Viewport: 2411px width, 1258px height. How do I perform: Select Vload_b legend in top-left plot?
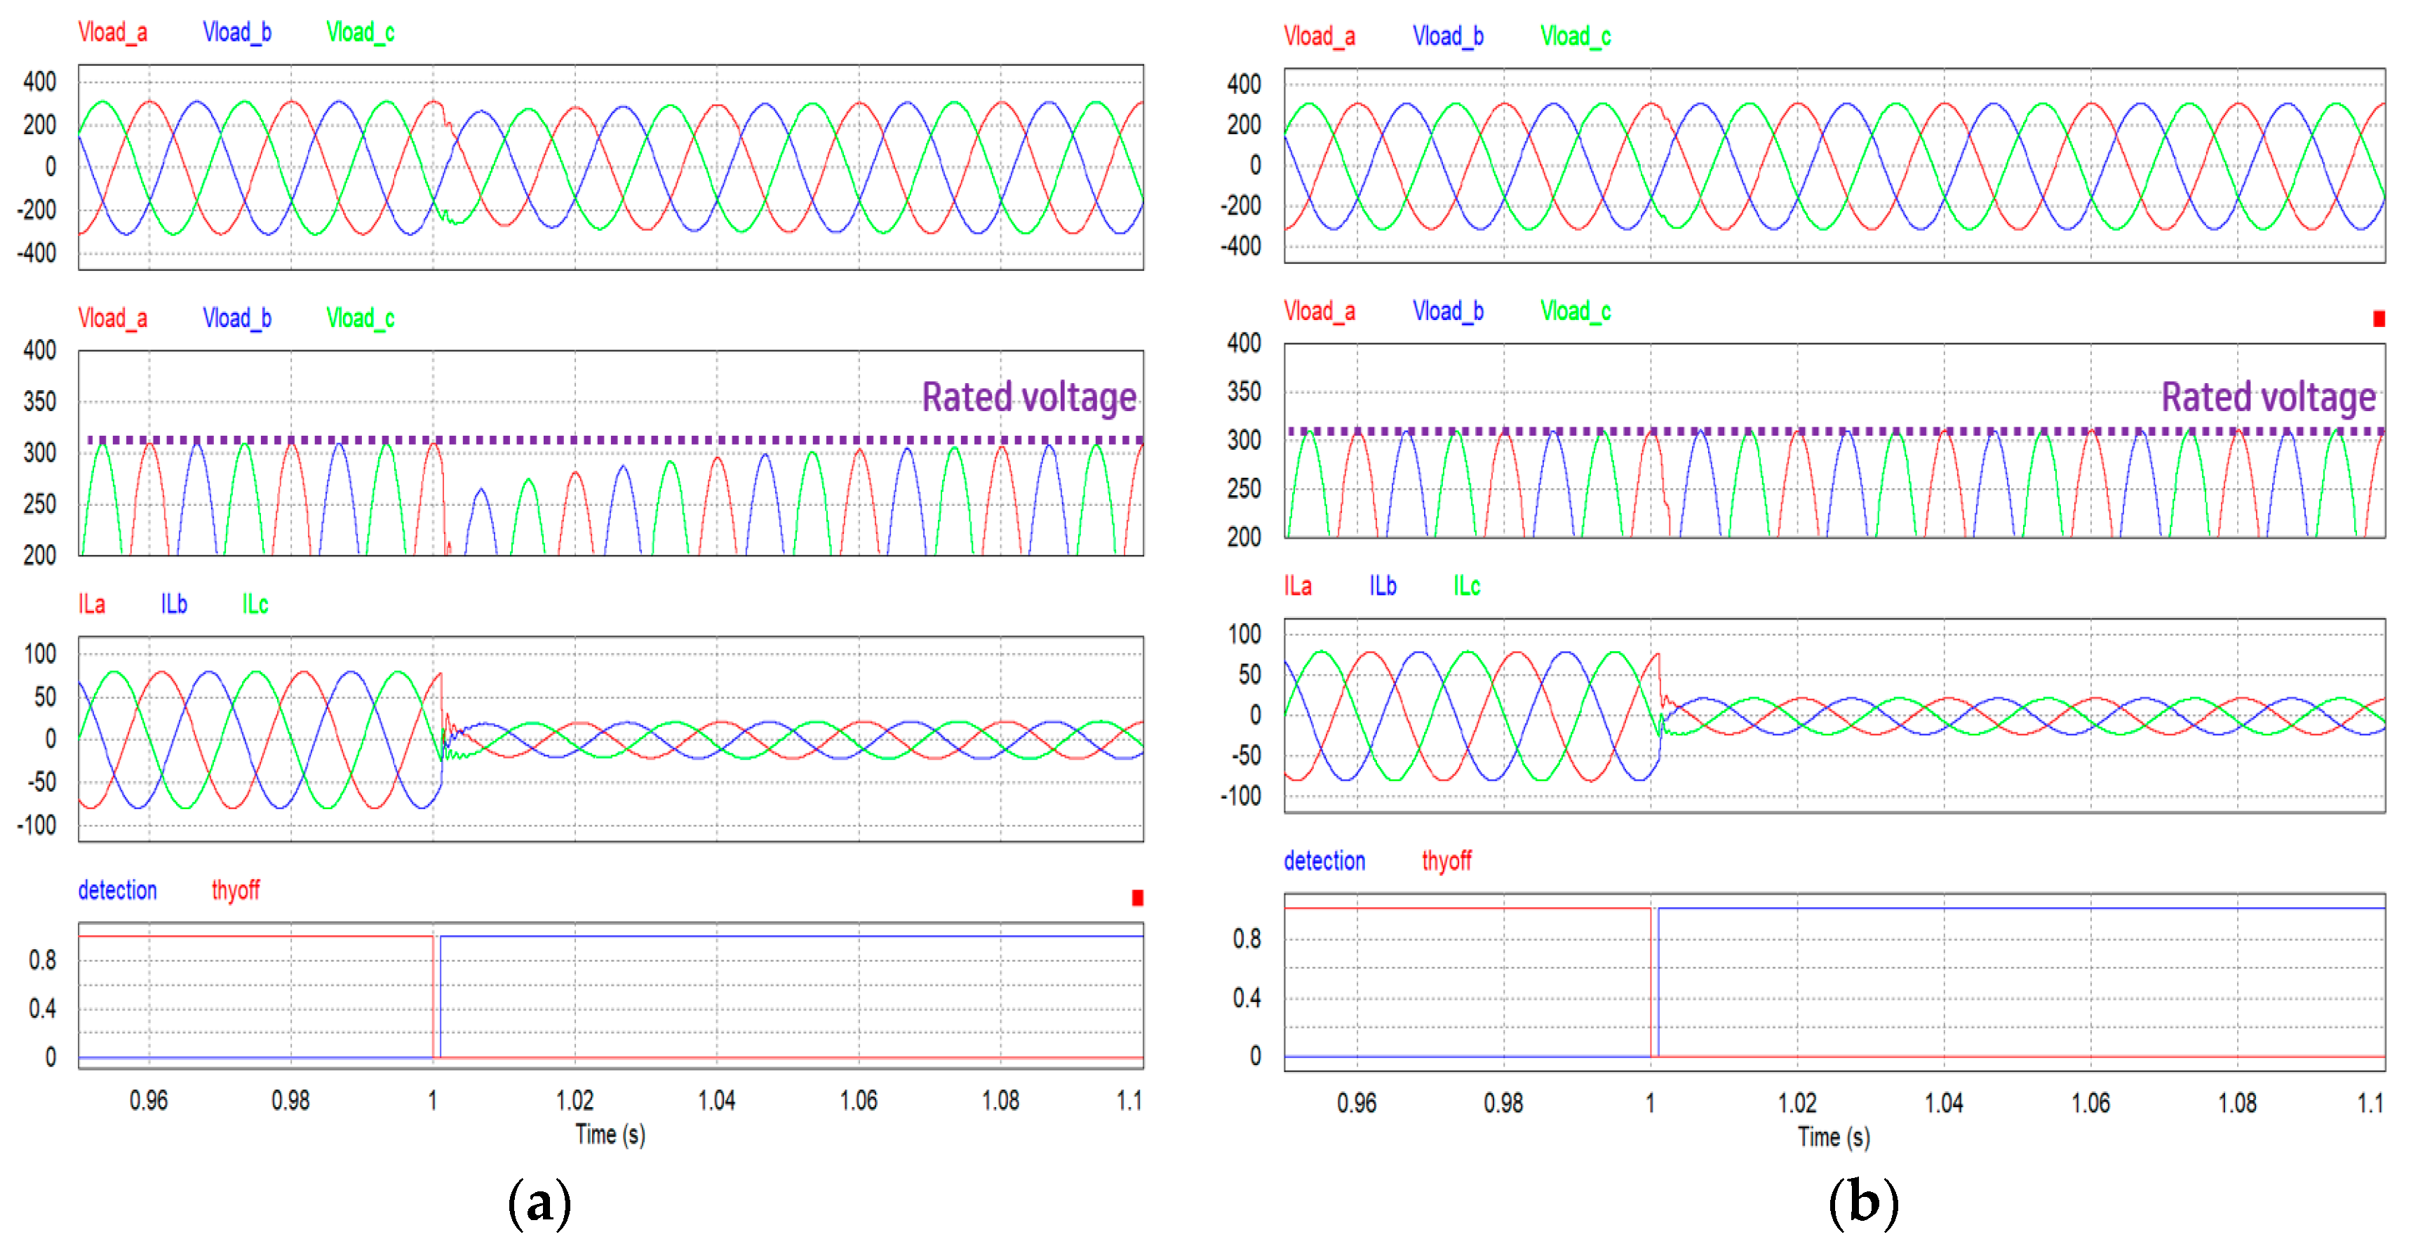[237, 33]
